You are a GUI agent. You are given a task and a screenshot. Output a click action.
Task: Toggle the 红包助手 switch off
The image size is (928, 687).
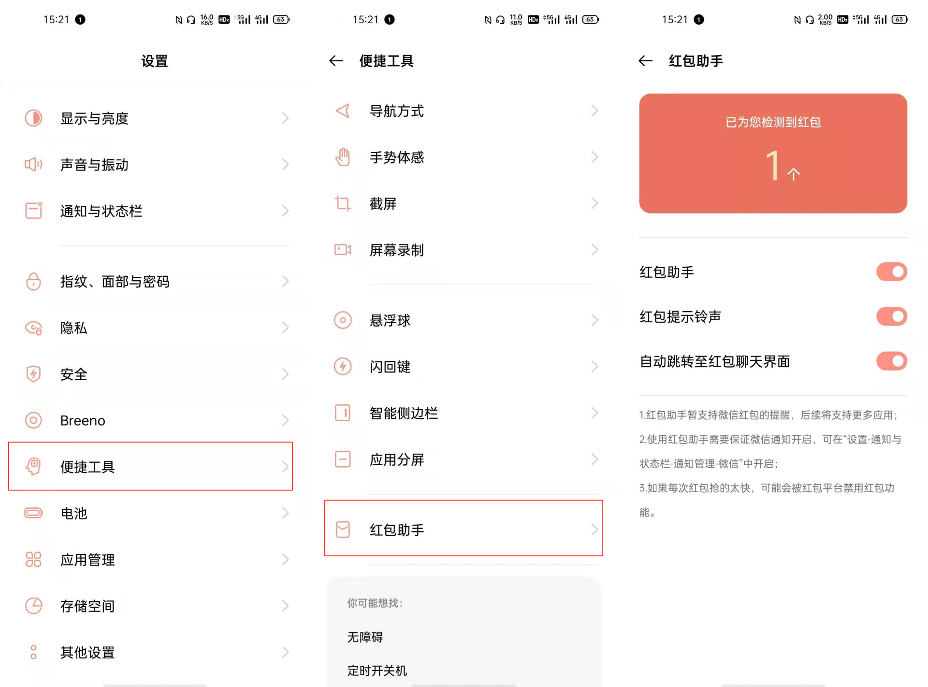pyautogui.click(x=891, y=272)
